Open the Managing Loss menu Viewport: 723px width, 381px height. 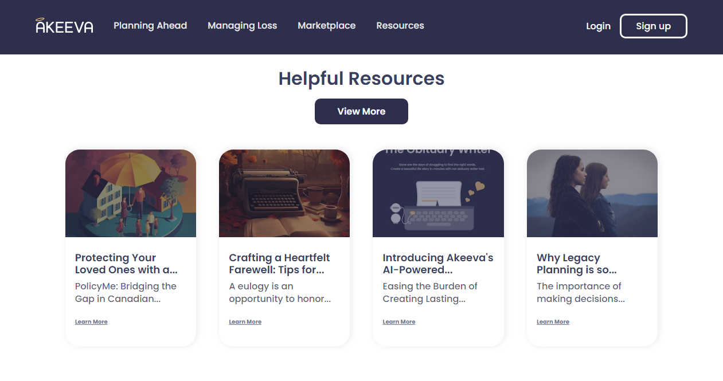click(242, 26)
